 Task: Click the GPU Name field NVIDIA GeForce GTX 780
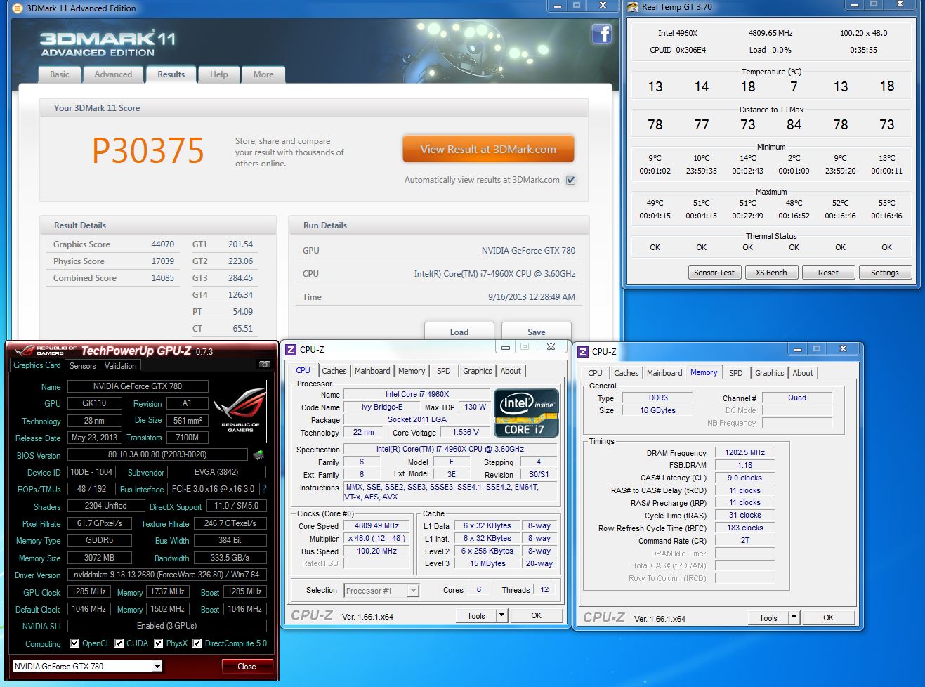tap(138, 386)
